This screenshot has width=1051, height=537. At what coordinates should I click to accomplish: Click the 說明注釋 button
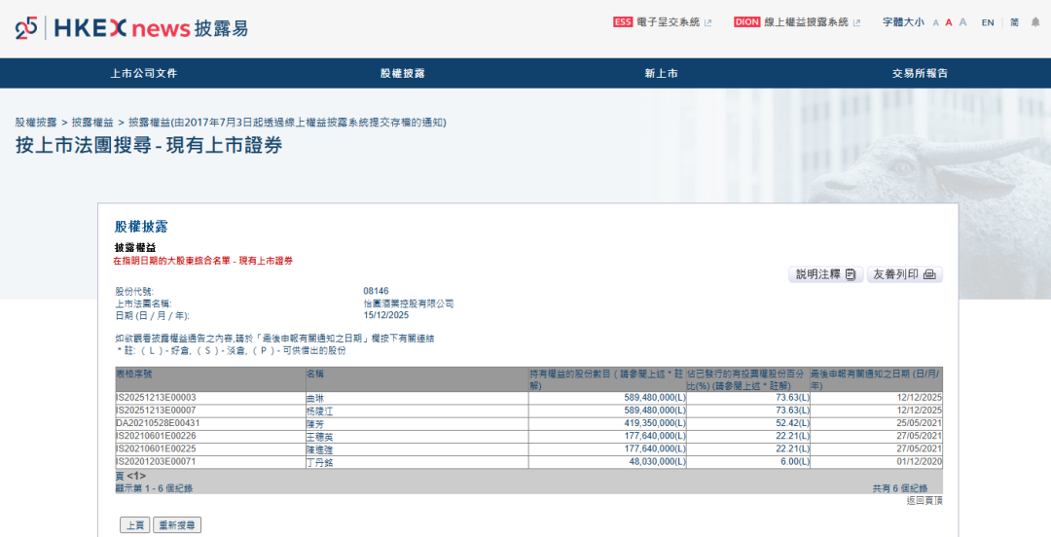(x=825, y=274)
